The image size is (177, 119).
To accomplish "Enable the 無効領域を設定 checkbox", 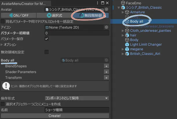I will coord(47,52).
